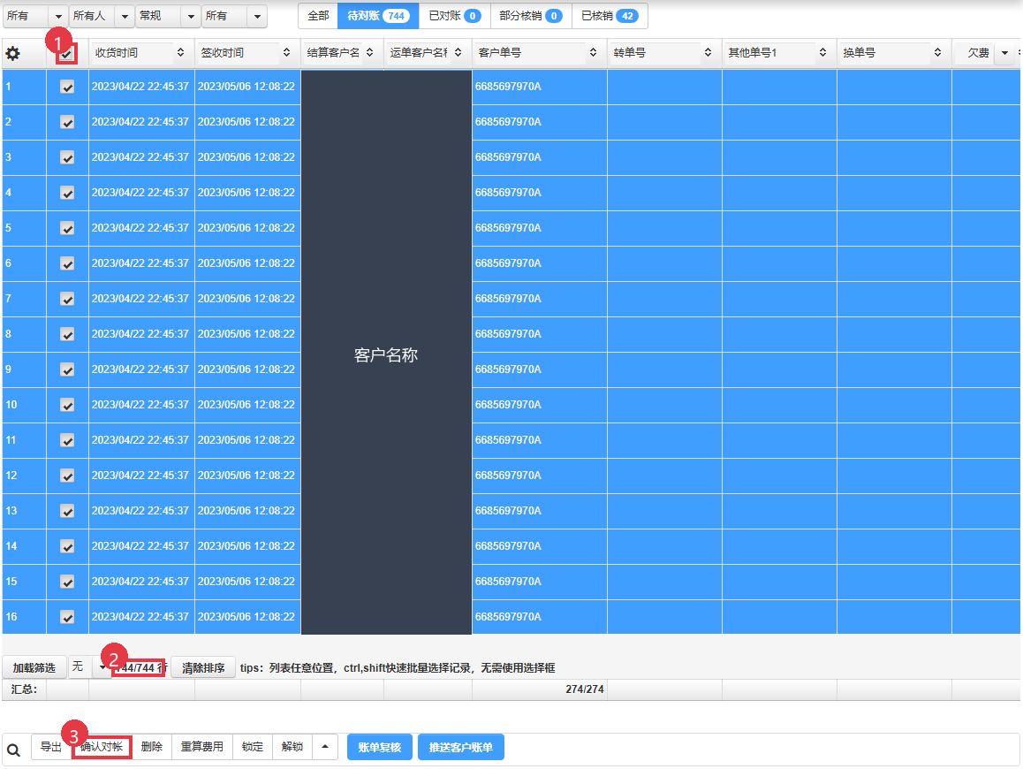
Task: Switch to the 全部 tab
Action: (318, 16)
